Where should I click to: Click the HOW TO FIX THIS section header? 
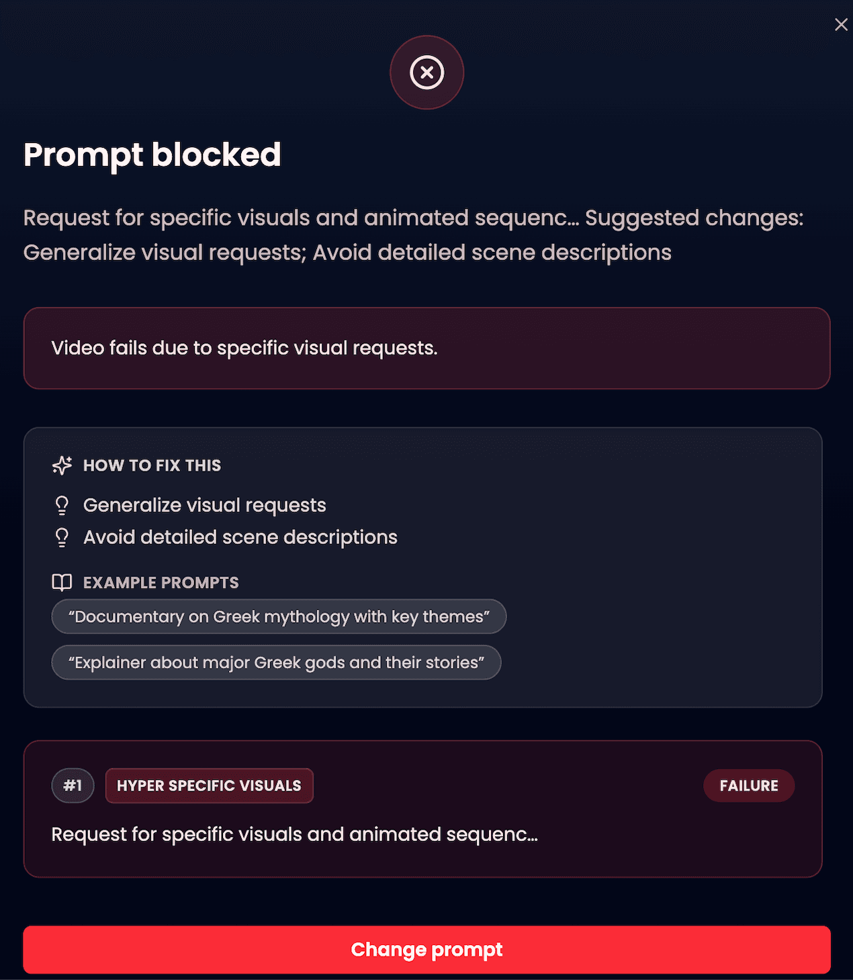[x=152, y=465]
